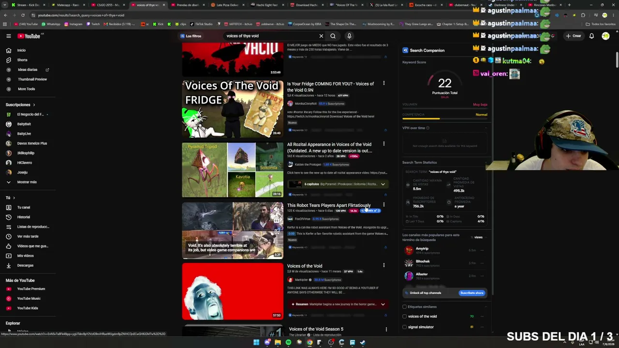This screenshot has height=348, width=619.
Task: Clear the search box with the X
Action: [321, 36]
